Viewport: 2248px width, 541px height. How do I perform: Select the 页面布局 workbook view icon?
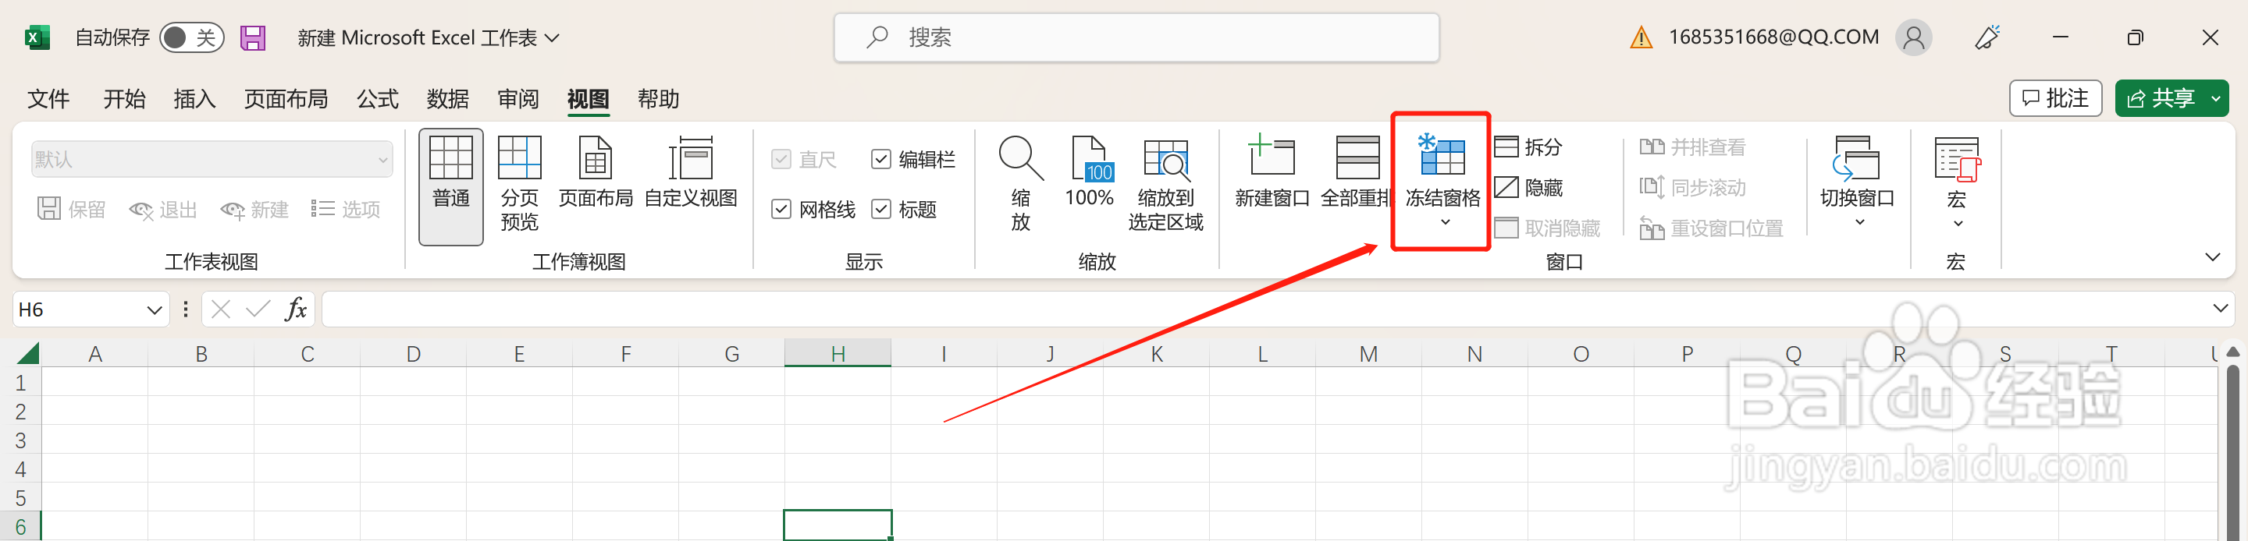(x=595, y=172)
